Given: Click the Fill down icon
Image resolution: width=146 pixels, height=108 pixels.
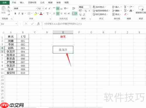Looking at the screenshot, I should tap(125, 11).
